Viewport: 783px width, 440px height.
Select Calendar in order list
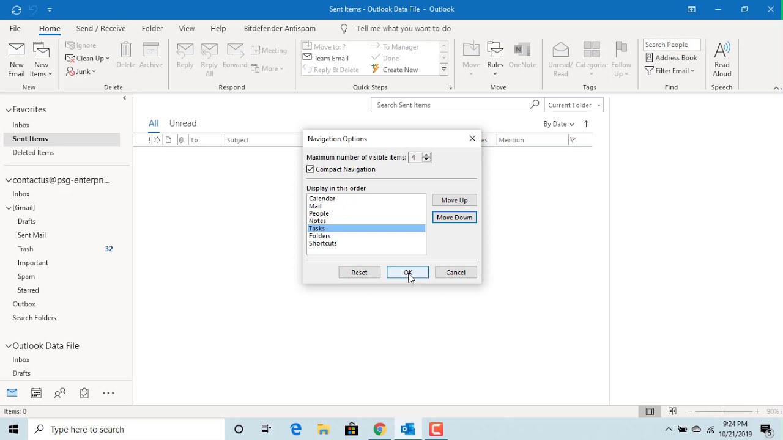coord(366,199)
